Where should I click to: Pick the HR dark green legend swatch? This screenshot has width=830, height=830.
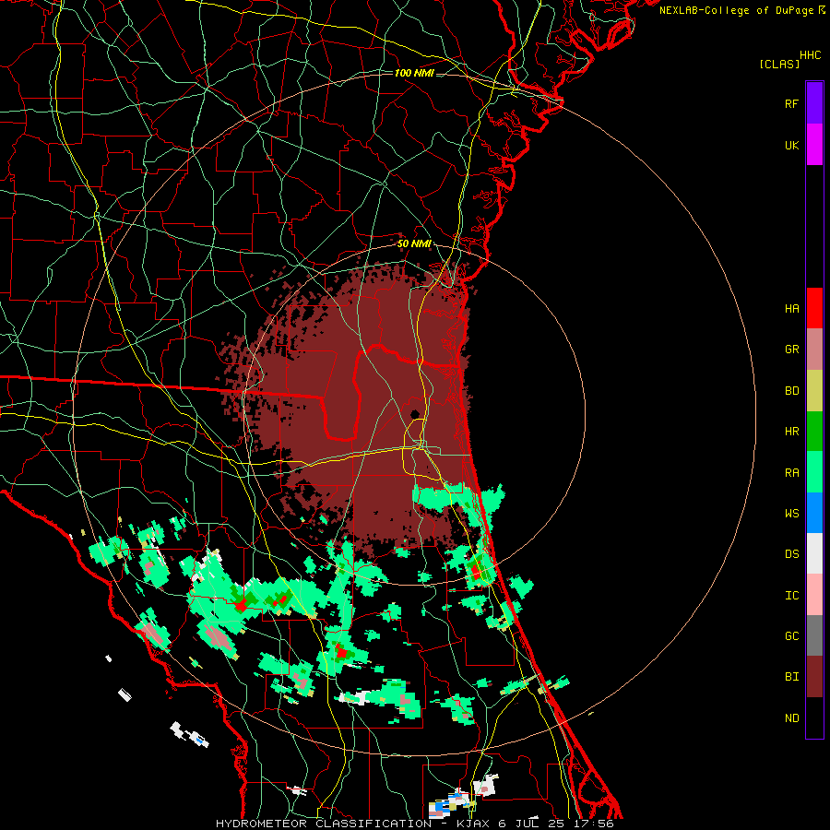pos(814,431)
